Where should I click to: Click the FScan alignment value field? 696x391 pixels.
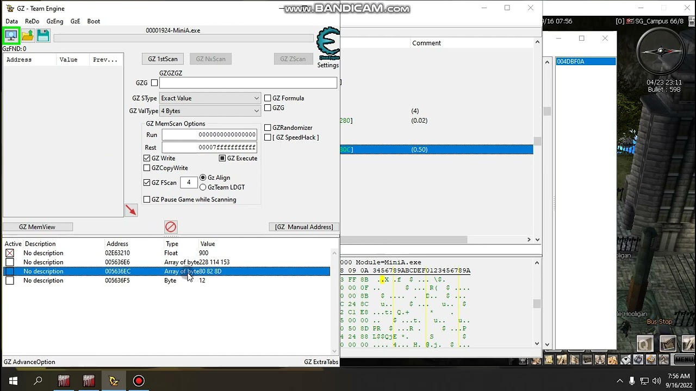(x=189, y=182)
